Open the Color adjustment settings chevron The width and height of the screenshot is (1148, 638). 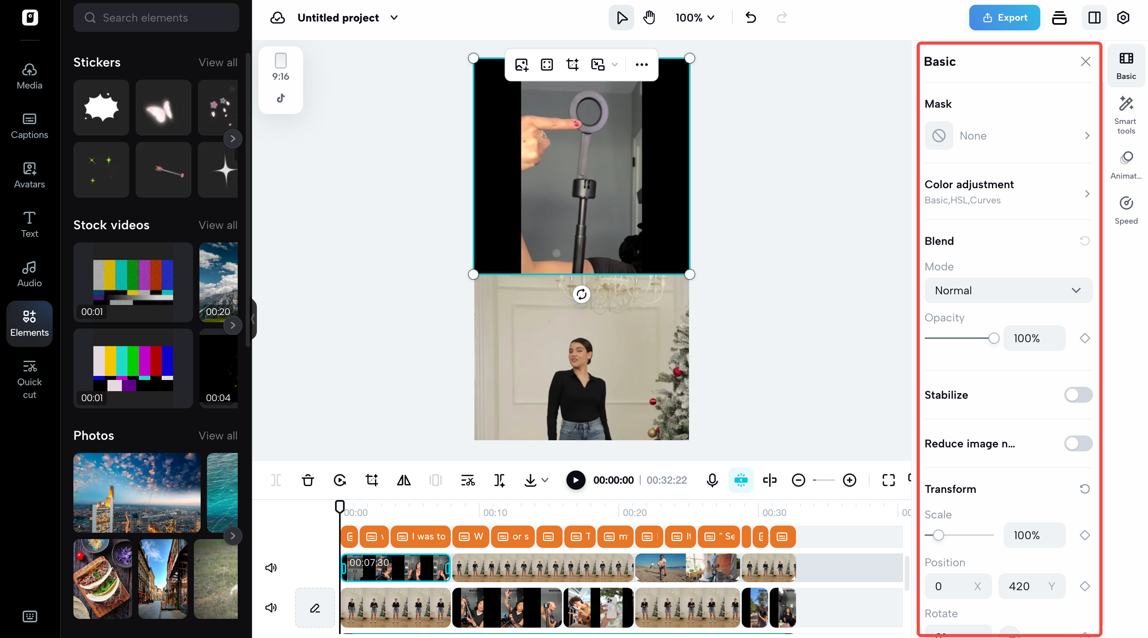click(1087, 194)
